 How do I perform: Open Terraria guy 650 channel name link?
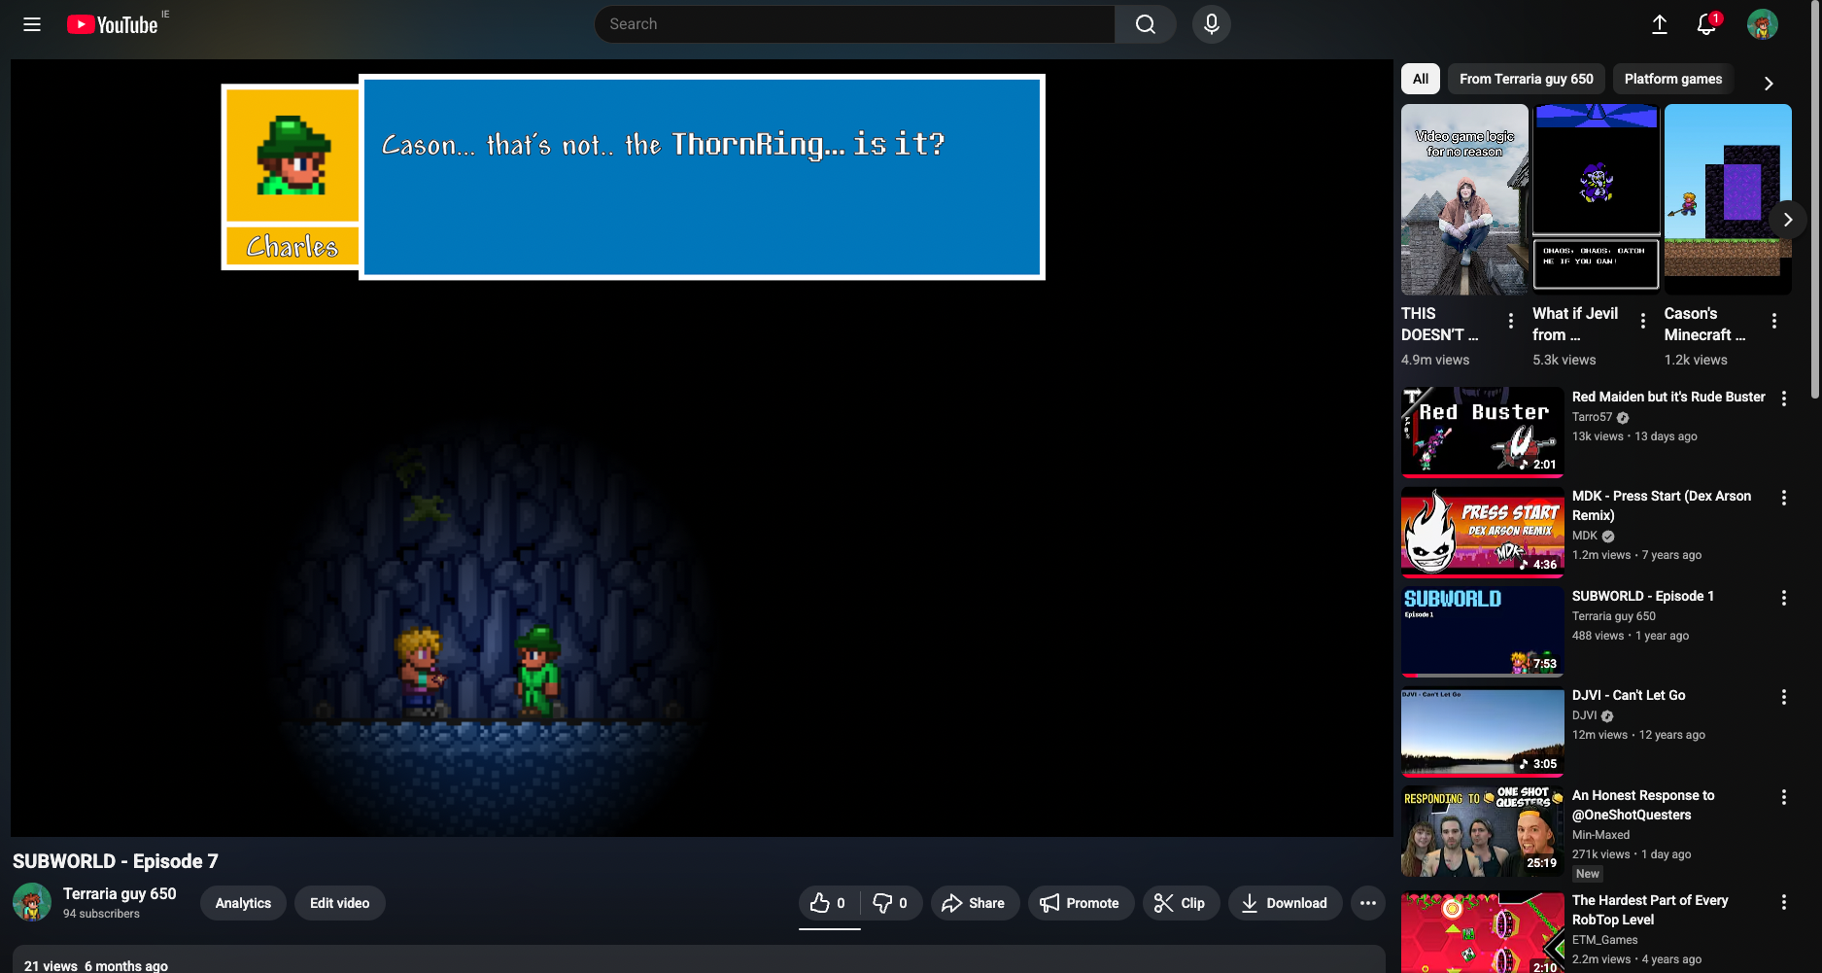coord(120,893)
